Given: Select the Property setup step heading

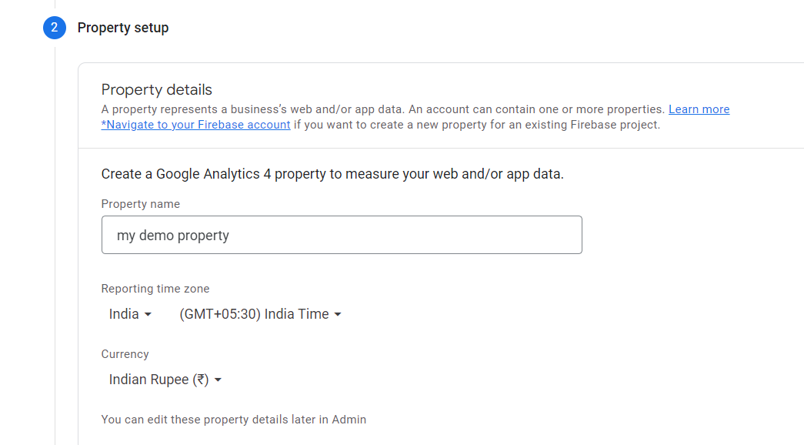Looking at the screenshot, I should pos(123,28).
